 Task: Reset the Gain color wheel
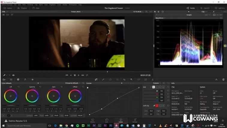[61, 87]
